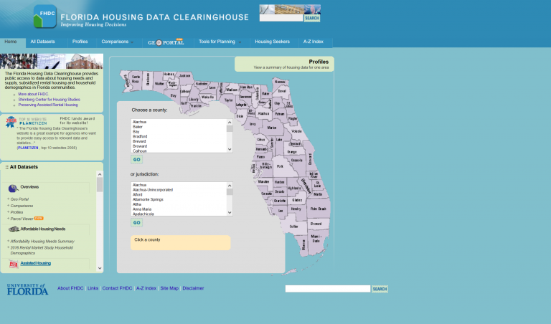Click the Assisted Housing section icon
Image resolution: width=551 pixels, height=324 pixels.
pos(14,264)
